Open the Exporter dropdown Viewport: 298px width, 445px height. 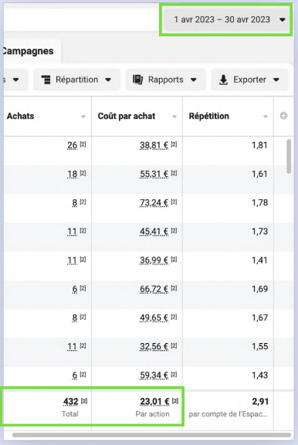(249, 80)
